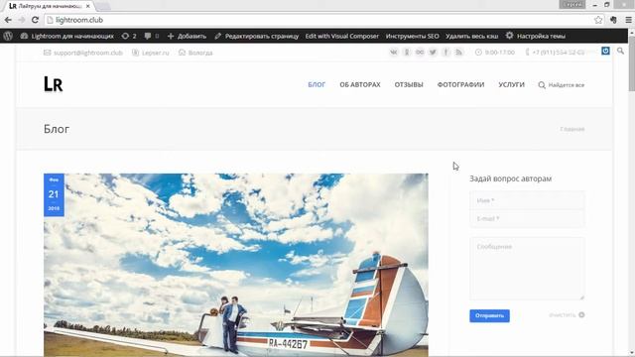Click the blue Отправить button
This screenshot has width=635, height=357.
[489, 315]
